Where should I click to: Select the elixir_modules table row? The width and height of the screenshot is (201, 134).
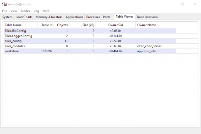click(14, 46)
